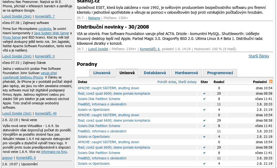Follow the oznámila link in Sun Microsystems news

45,29
